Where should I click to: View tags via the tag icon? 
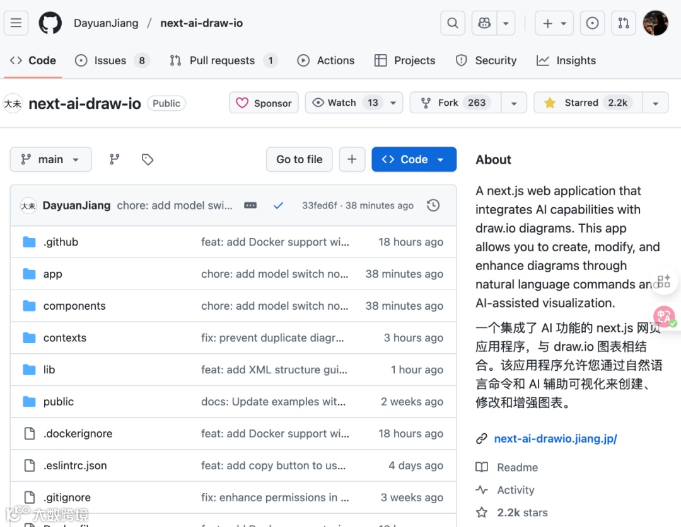pos(148,160)
